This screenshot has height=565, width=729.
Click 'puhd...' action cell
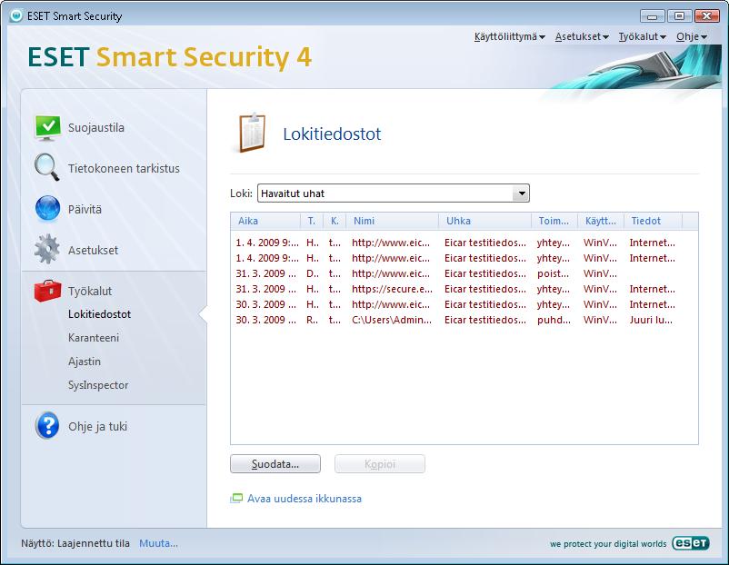click(x=554, y=320)
